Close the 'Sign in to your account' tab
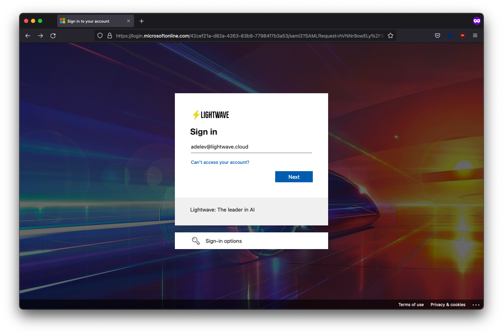The image size is (503, 335). [x=129, y=21]
